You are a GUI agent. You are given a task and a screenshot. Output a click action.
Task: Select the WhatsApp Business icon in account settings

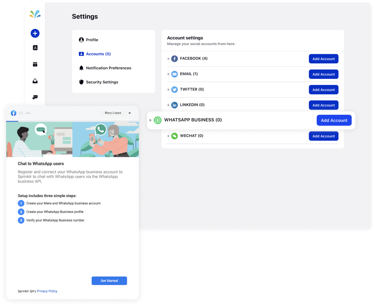pyautogui.click(x=157, y=120)
